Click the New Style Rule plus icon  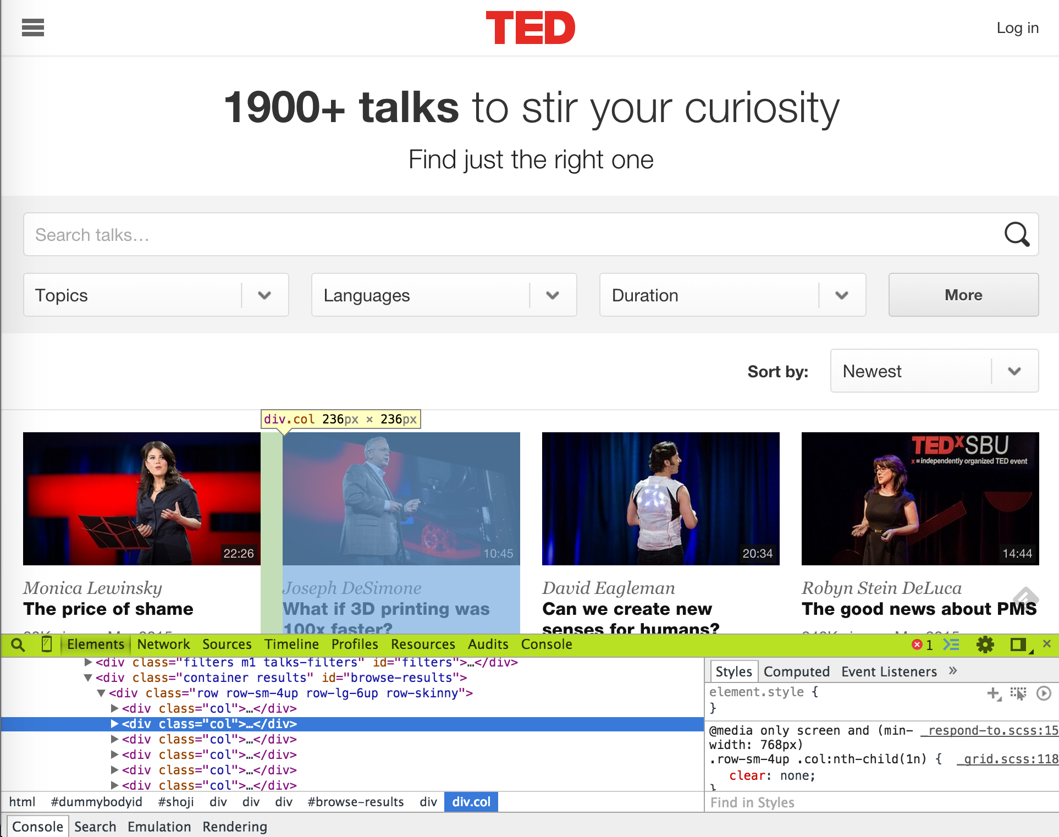tap(994, 693)
